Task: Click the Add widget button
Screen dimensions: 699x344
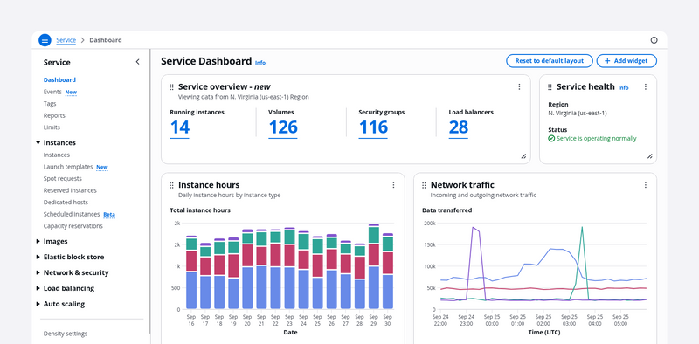Action: click(626, 61)
